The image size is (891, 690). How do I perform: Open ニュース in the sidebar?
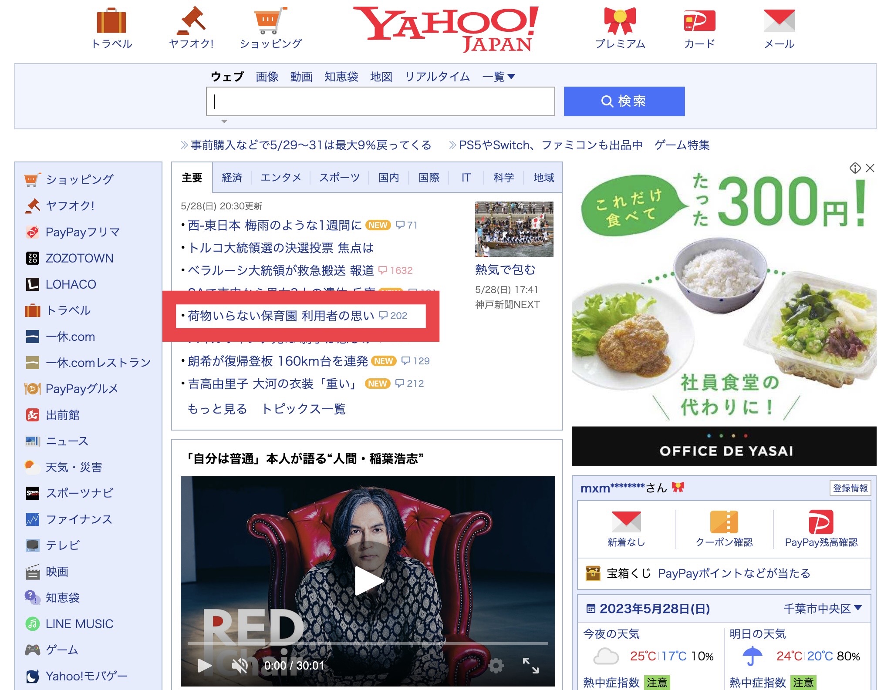67,441
